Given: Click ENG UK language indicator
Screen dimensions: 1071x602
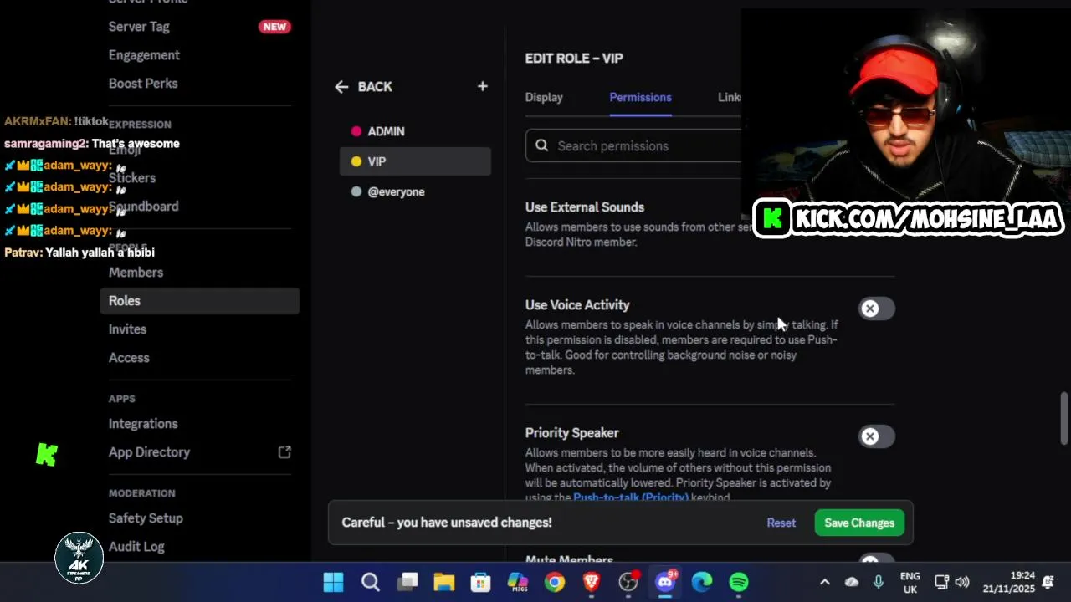Looking at the screenshot, I should coord(910,582).
